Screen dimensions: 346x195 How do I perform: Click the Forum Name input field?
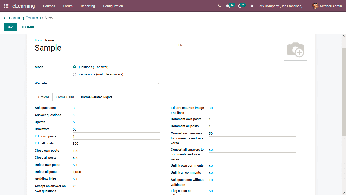101,48
